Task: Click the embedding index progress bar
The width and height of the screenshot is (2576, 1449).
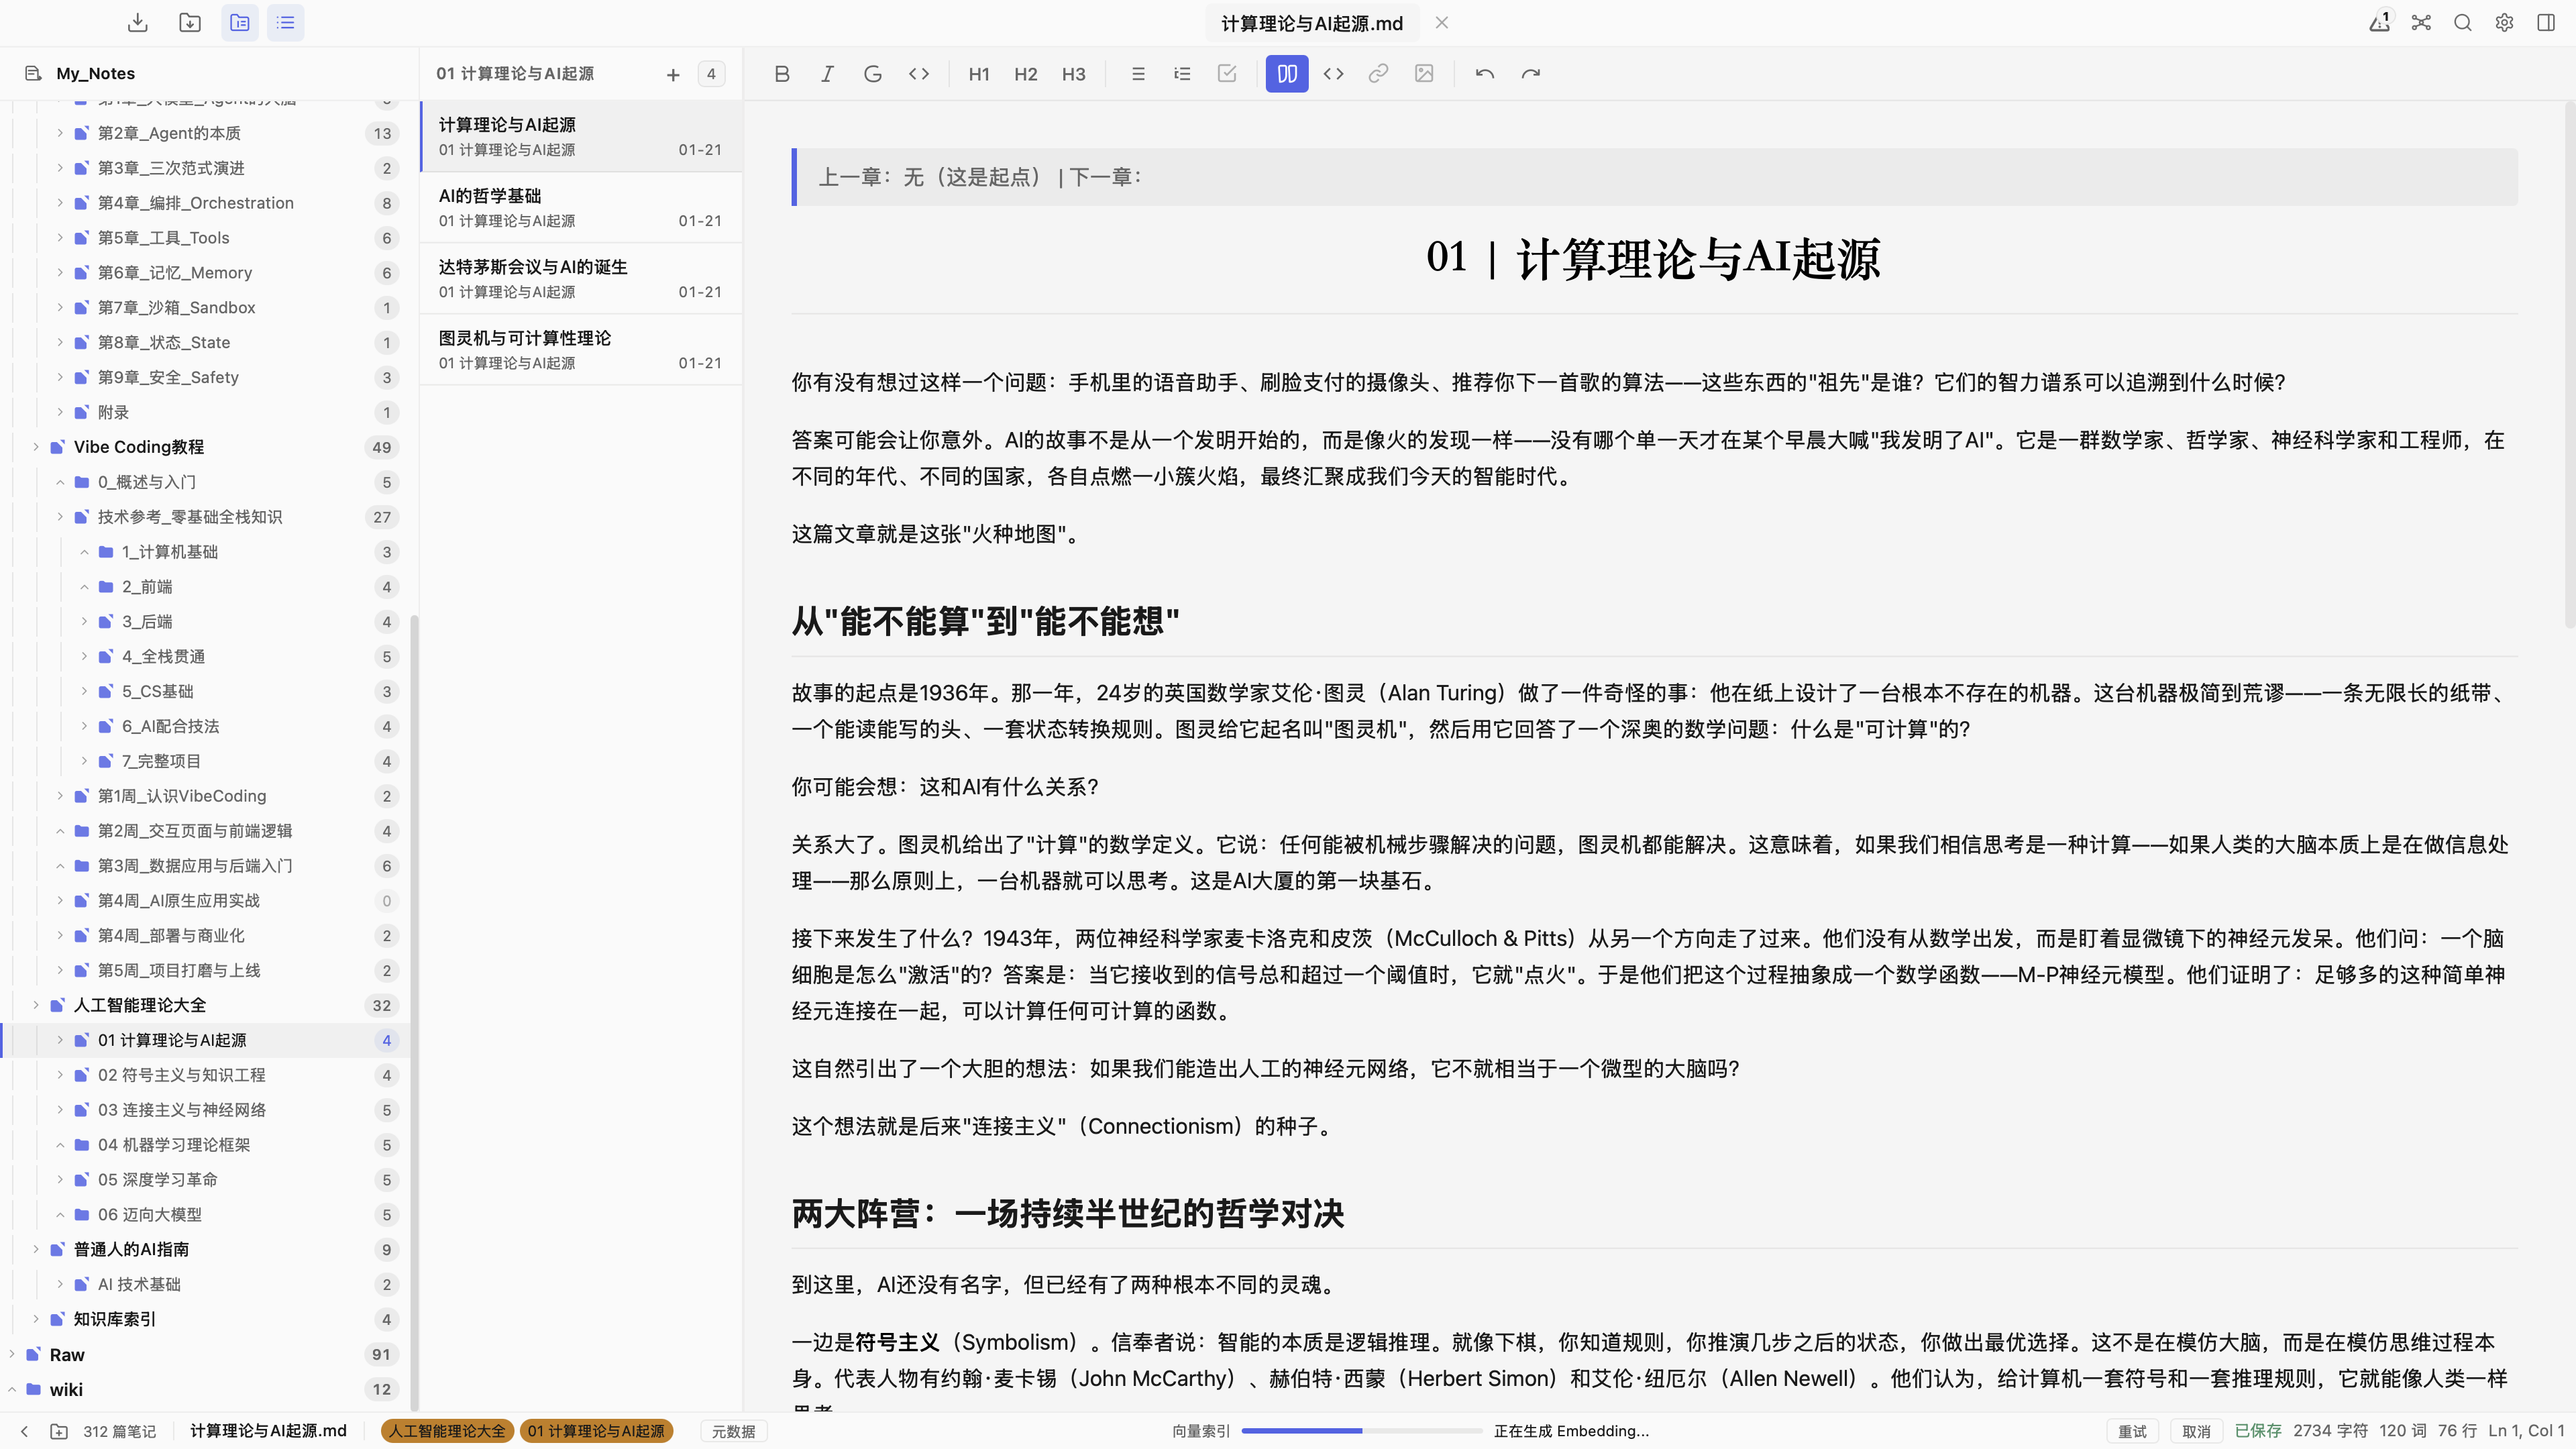Action: click(x=1361, y=1431)
